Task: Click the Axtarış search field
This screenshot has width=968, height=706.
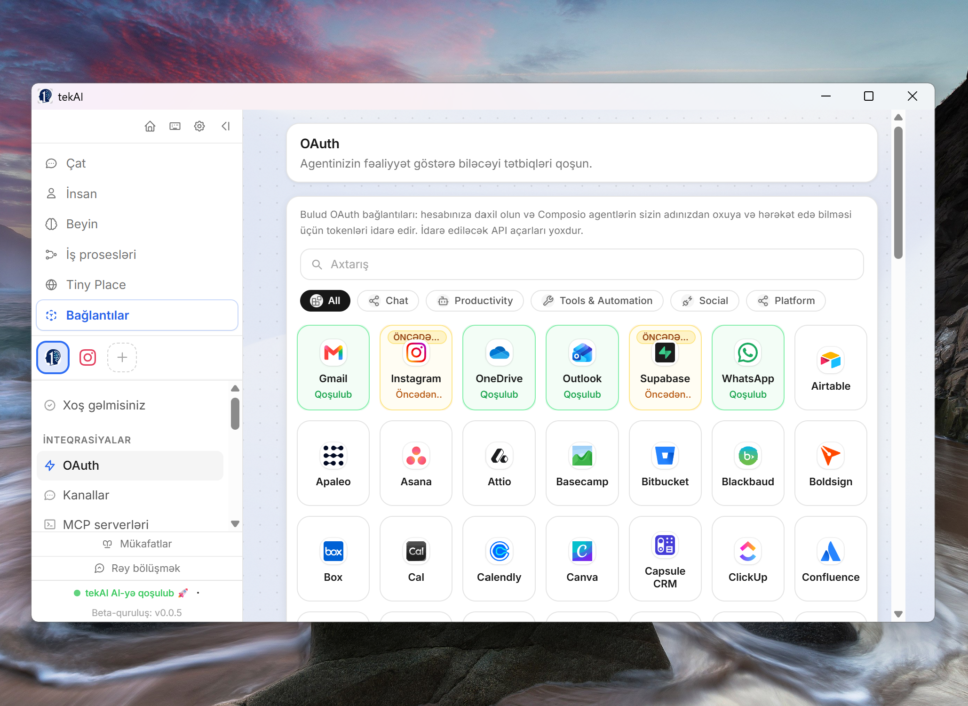Action: pos(582,265)
